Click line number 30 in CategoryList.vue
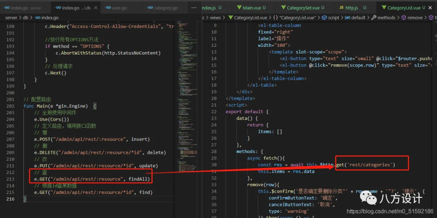Screen dimensions: 437x218 coord(214,165)
